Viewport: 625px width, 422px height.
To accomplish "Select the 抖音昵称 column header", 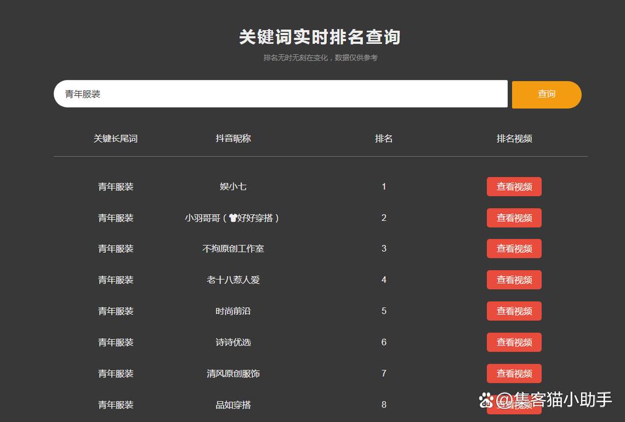I will pos(233,139).
